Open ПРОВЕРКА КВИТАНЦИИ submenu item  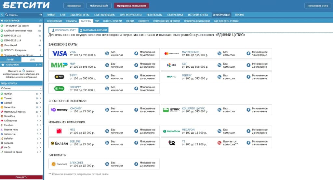(x=197, y=21)
